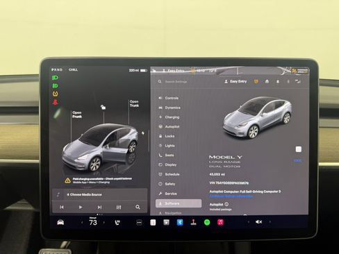
Task: Open the white notes app icon in the dock
Action: point(153,223)
